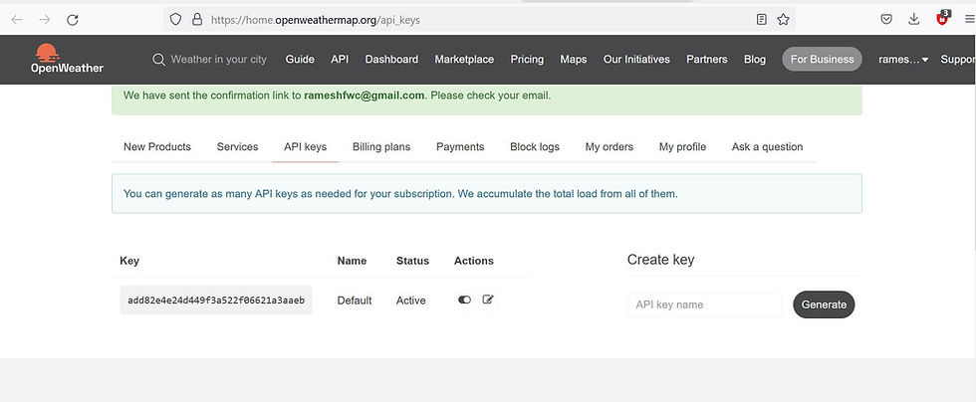The height and width of the screenshot is (402, 976).
Task: Open the API nav item
Action: [x=340, y=59]
